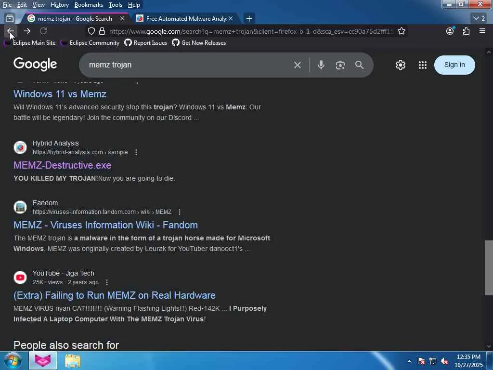Open Eclipse Community bookmark

tap(90, 43)
